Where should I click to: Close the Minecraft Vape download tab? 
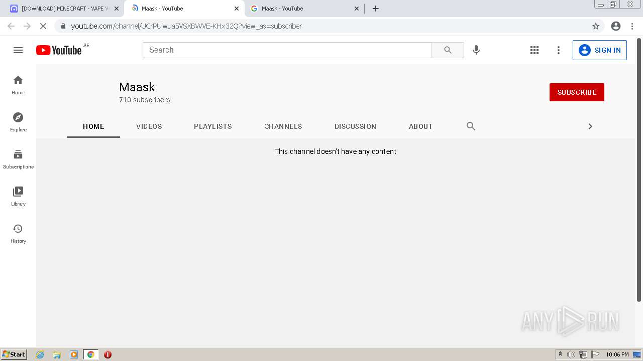pos(116,9)
